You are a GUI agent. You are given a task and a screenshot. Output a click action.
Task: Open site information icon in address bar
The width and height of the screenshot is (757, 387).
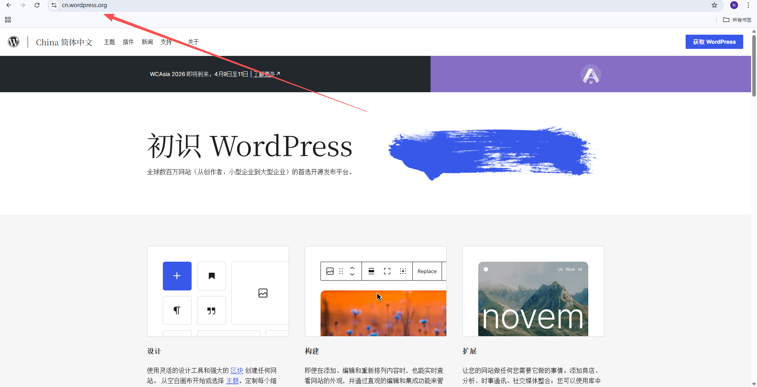pyautogui.click(x=54, y=5)
